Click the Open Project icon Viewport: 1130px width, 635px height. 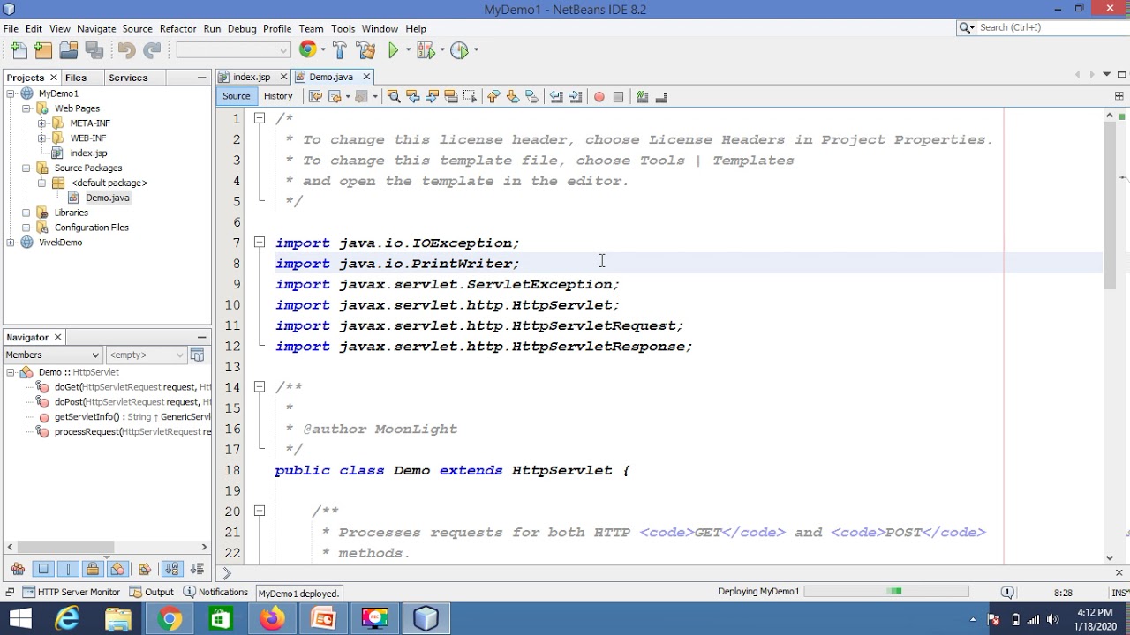click(68, 50)
